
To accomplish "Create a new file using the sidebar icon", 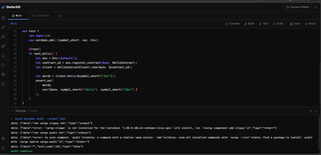I will tap(3, 18).
